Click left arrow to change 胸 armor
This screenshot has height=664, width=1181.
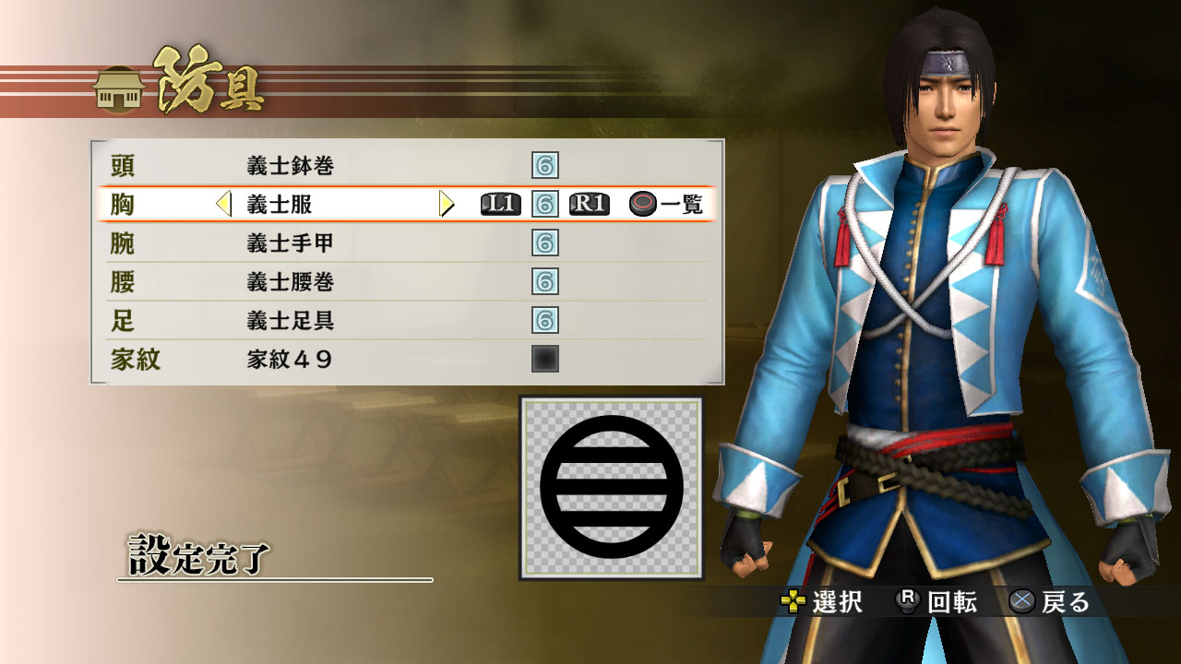pyautogui.click(x=223, y=205)
